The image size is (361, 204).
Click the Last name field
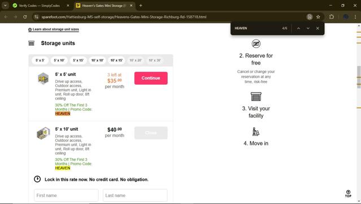coord(135,196)
